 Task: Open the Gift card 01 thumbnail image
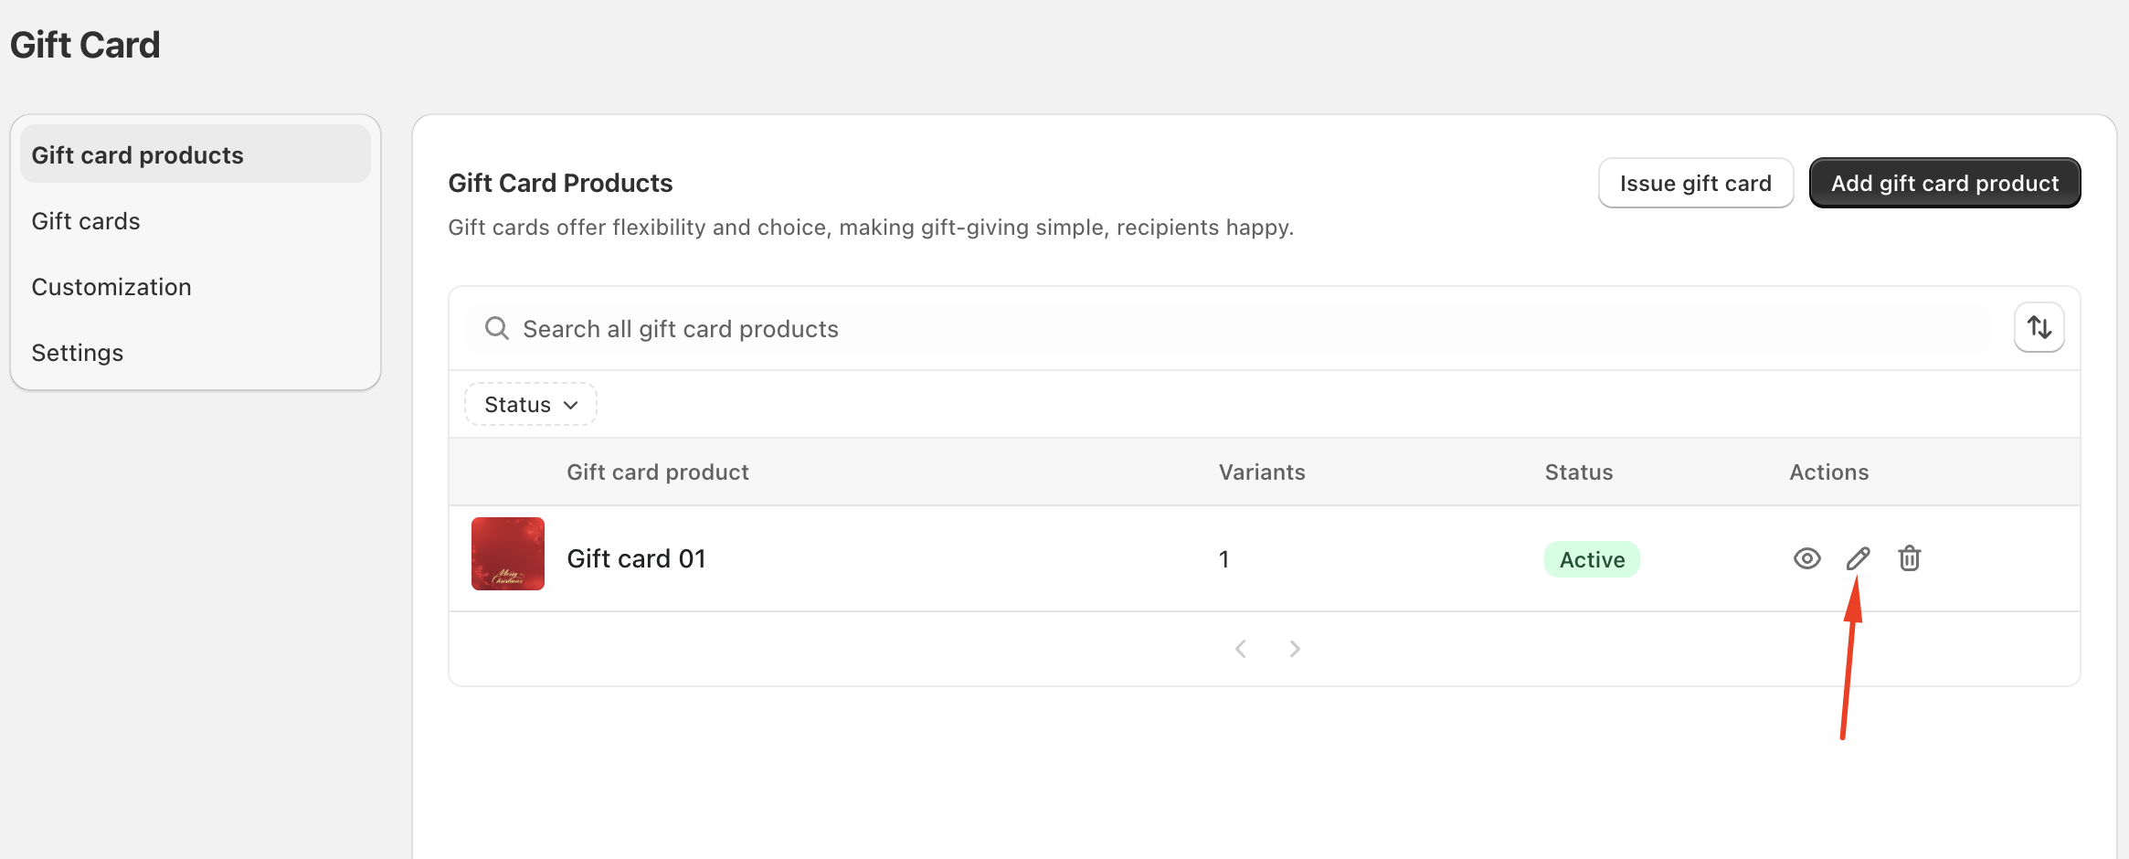point(508,554)
